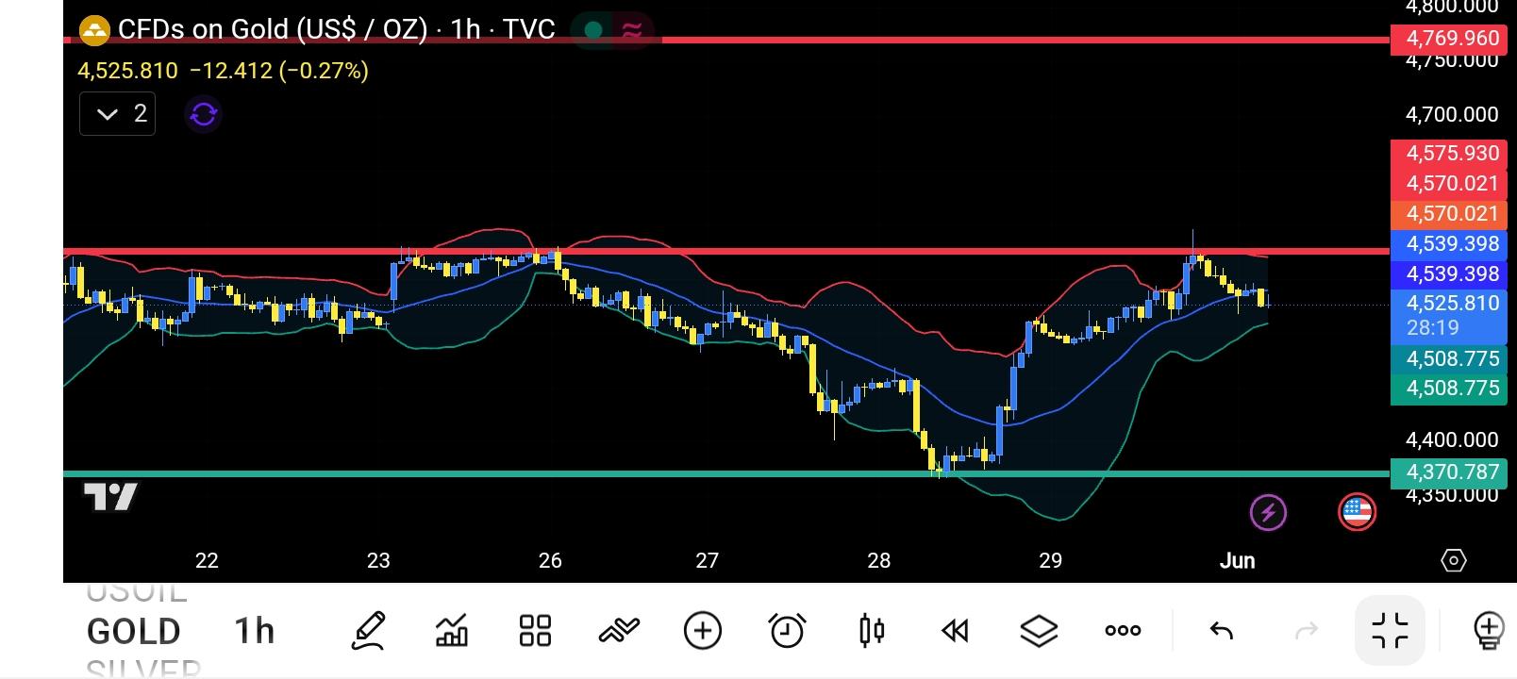This screenshot has width=1517, height=679.
Task: Toggle the green market status dot
Action: tap(593, 30)
